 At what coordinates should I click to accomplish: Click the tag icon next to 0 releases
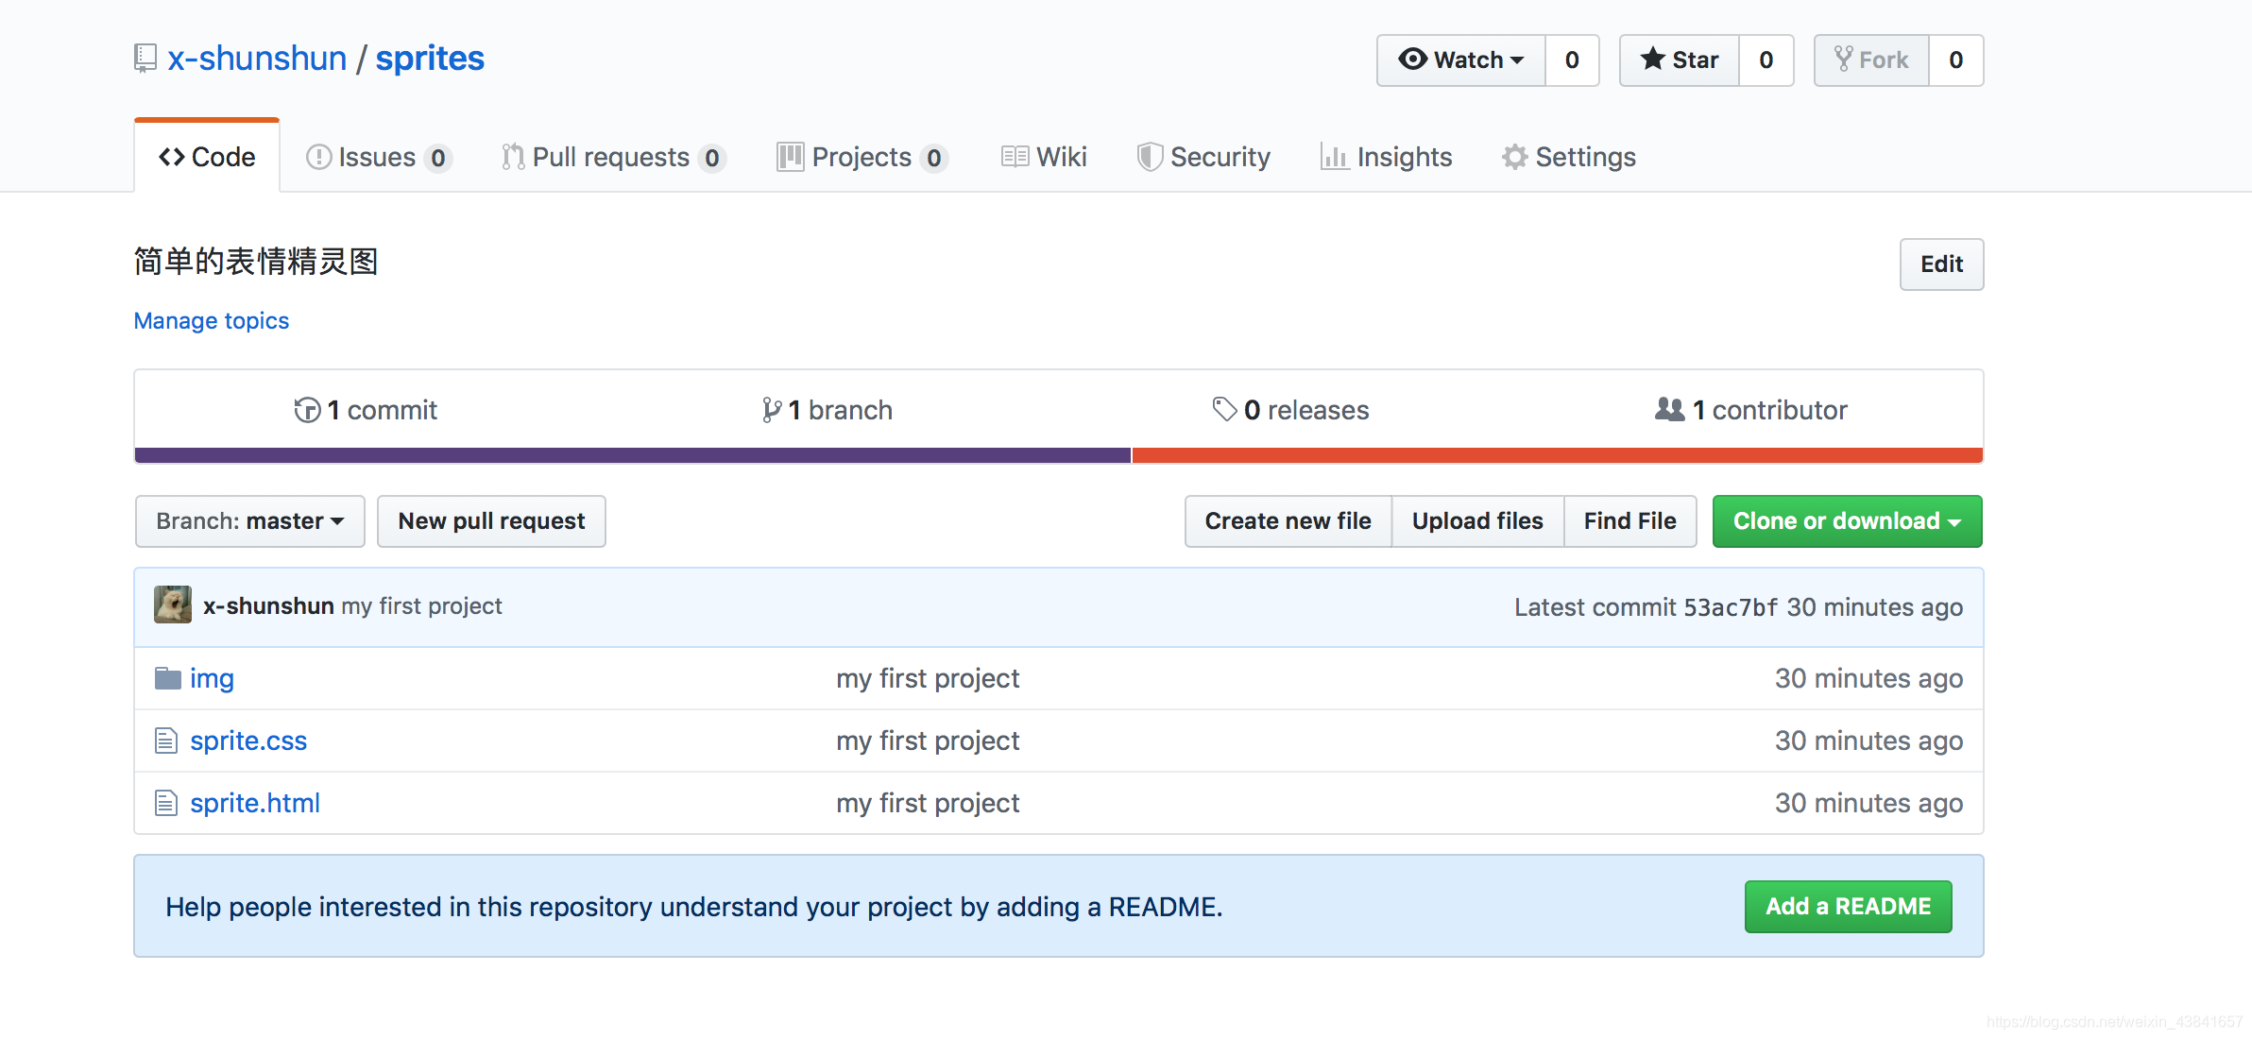tap(1224, 409)
